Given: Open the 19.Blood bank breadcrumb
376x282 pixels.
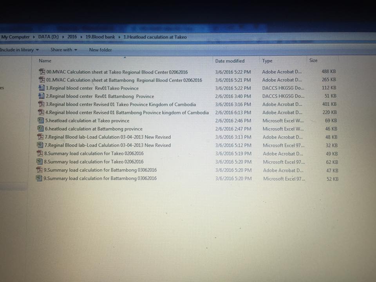Looking at the screenshot, I should (100, 37).
